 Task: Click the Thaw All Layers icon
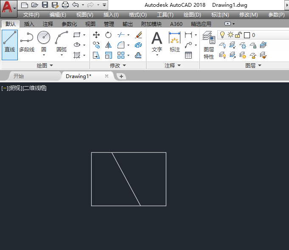pos(243,55)
